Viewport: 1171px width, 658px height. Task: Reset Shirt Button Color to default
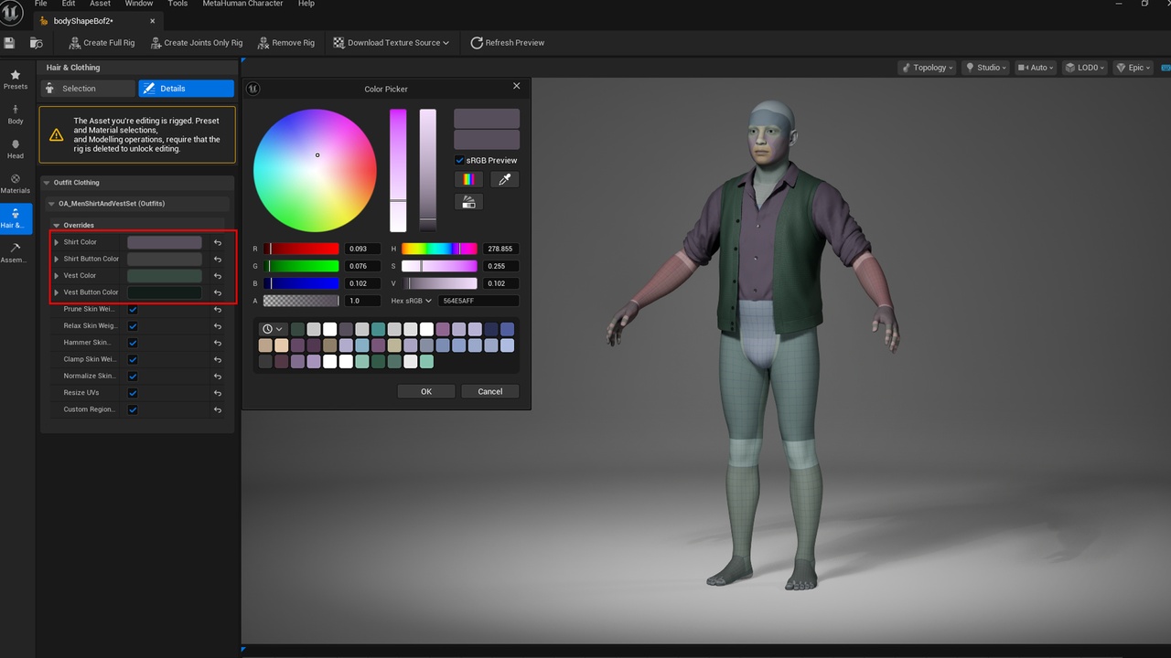point(218,259)
